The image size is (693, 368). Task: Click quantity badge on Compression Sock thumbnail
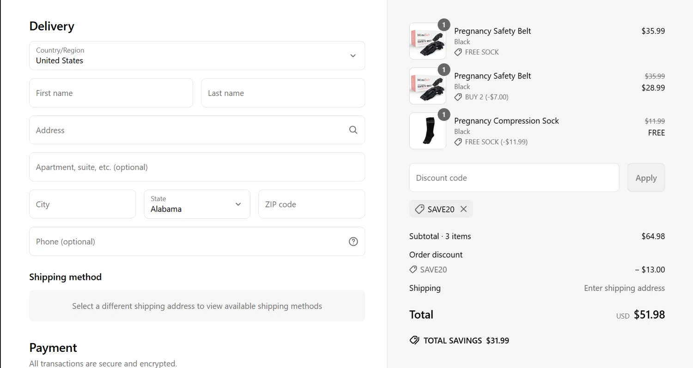(444, 115)
